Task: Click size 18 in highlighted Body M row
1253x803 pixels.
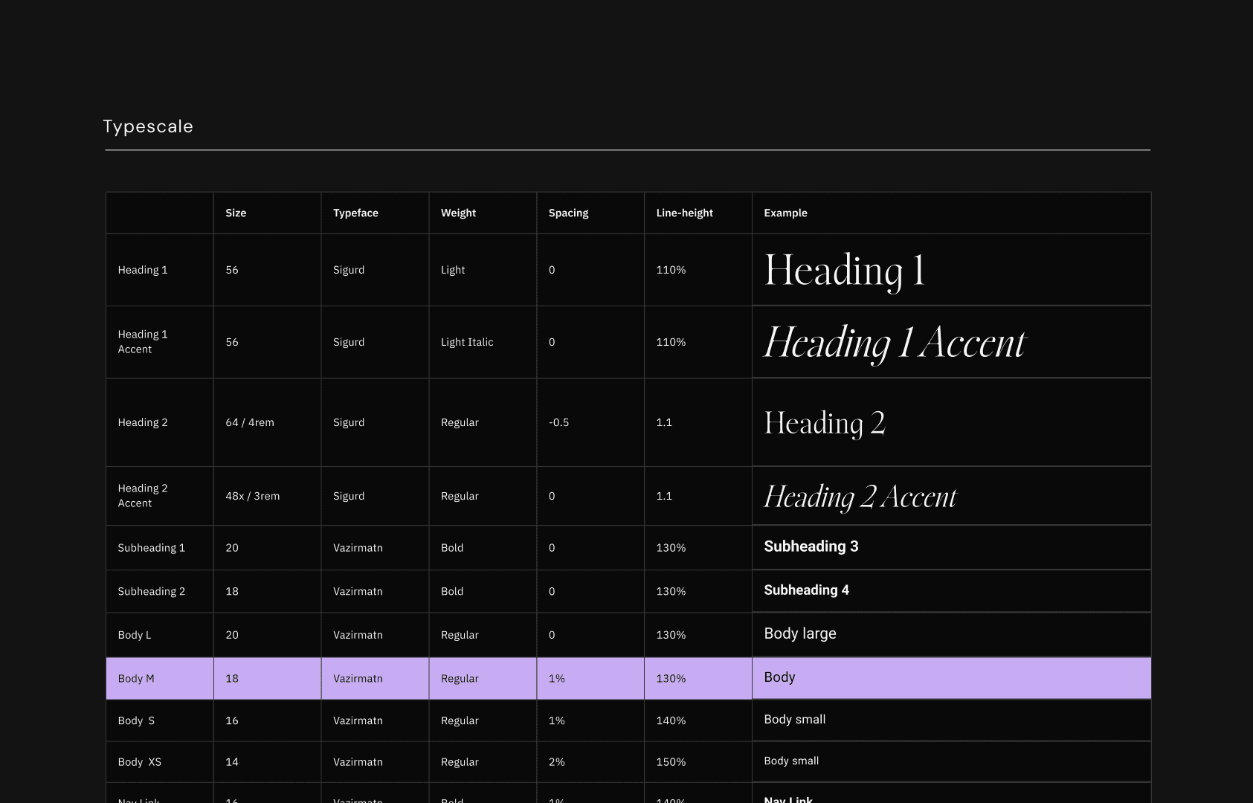Action: [x=232, y=679]
